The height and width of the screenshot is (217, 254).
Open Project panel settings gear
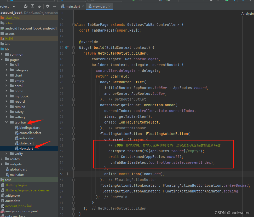[48, 6]
